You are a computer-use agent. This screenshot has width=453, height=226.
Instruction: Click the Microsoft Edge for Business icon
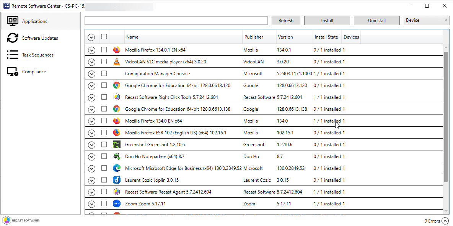tap(116, 168)
